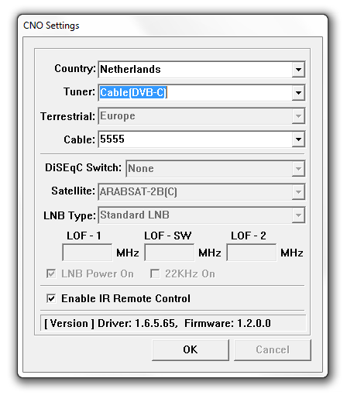Enable the 22KHz On checkbox

point(155,273)
